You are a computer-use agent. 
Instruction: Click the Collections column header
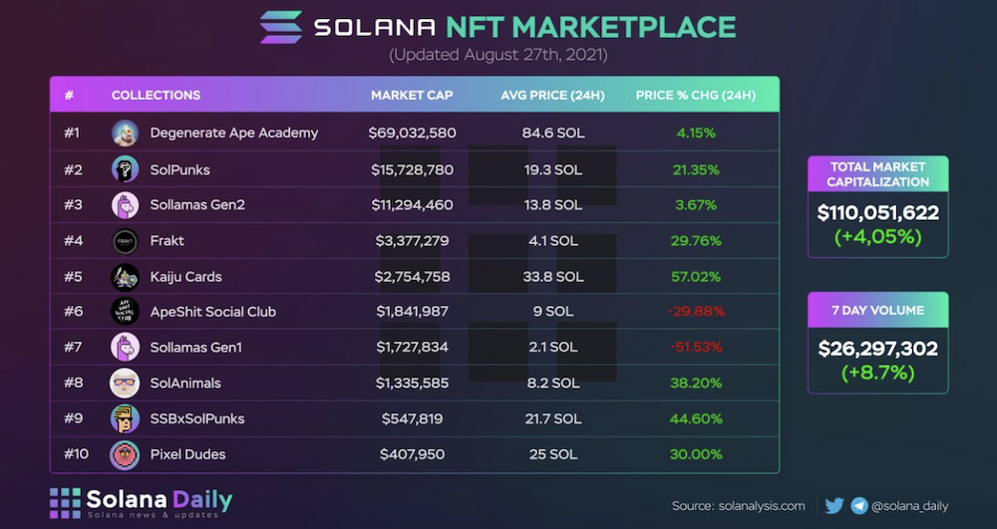pyautogui.click(x=156, y=96)
